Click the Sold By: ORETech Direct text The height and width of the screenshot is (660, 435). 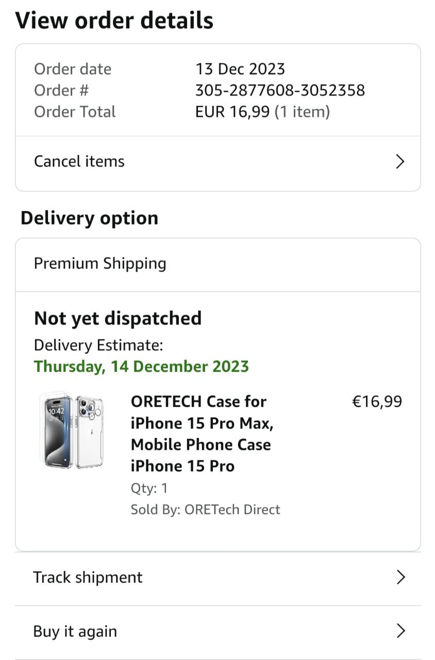[205, 509]
